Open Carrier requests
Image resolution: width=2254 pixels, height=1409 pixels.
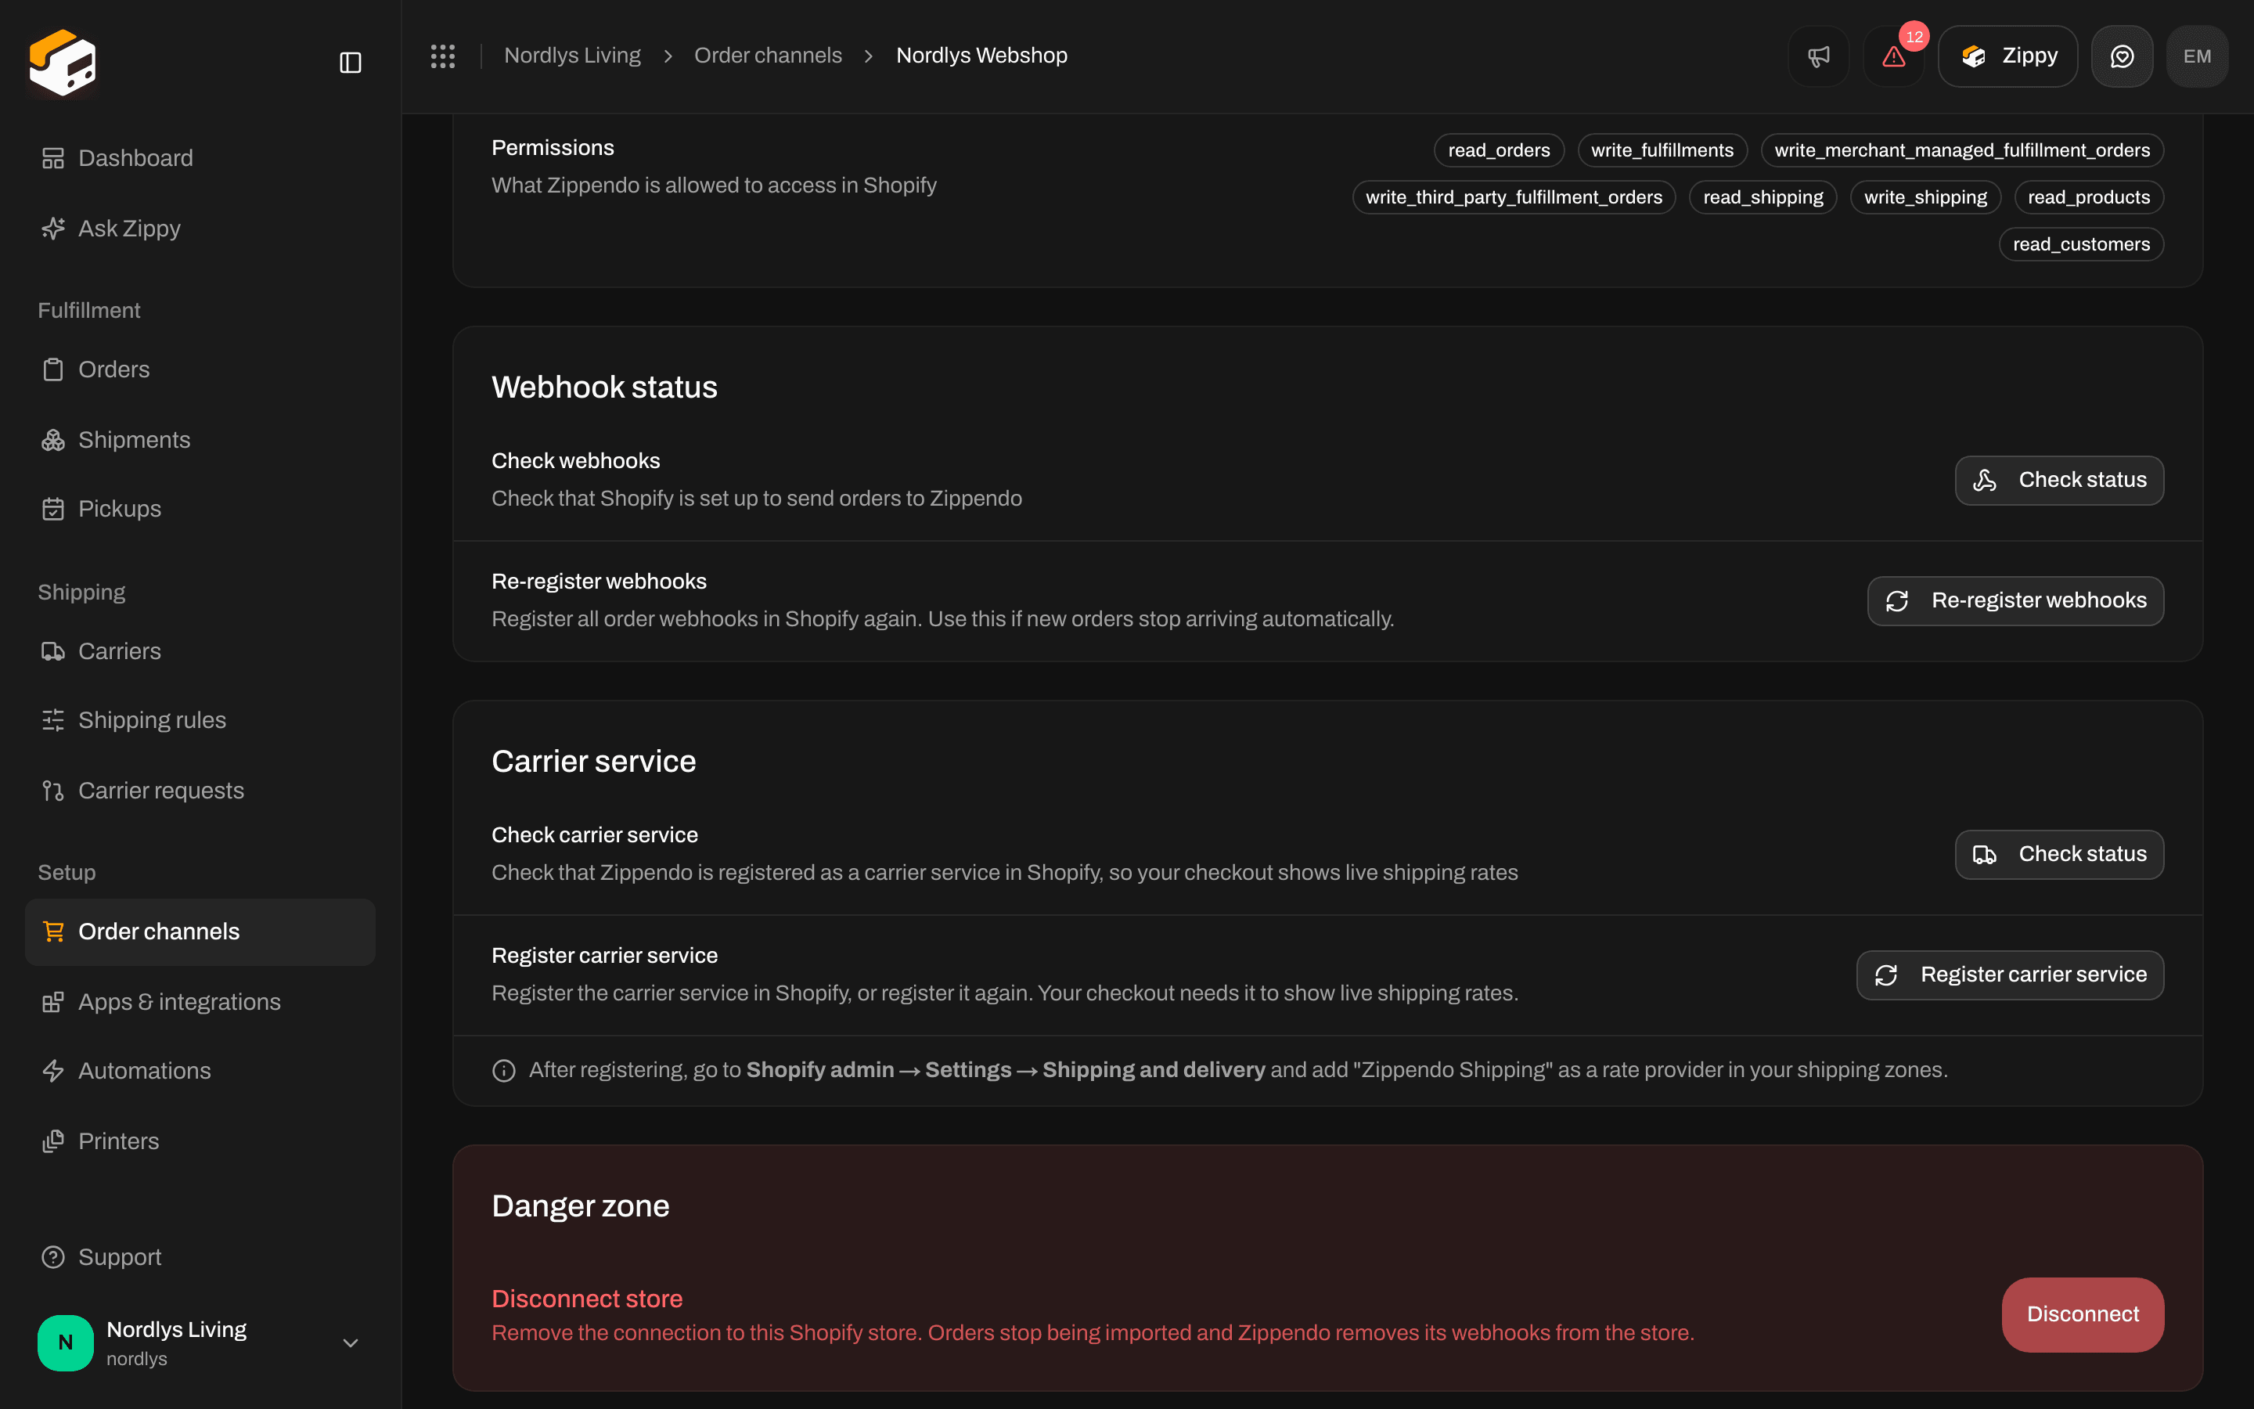click(200, 791)
